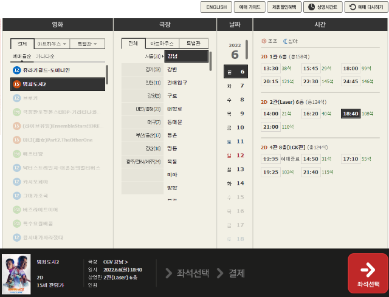Open the 제휴 할인혜택 discount benefits
The height and width of the screenshot is (297, 389).
pos(284,7)
